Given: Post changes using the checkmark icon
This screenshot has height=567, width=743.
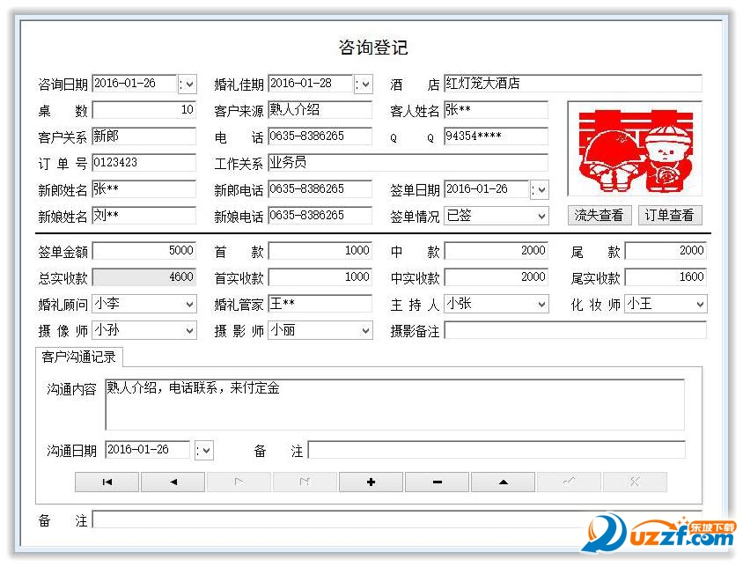Looking at the screenshot, I should pos(569,482).
